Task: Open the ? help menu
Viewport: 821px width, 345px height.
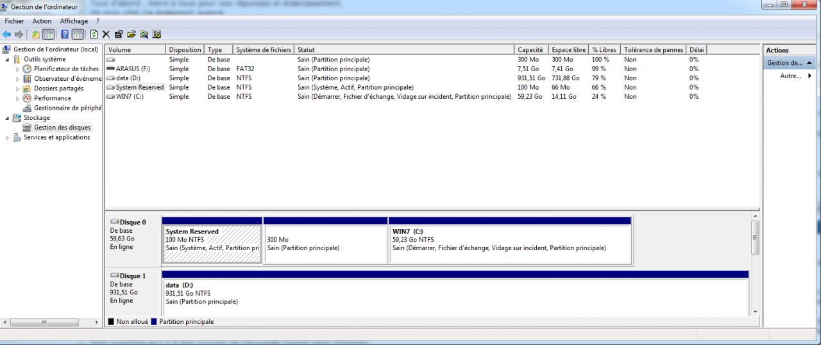Action: (x=97, y=21)
